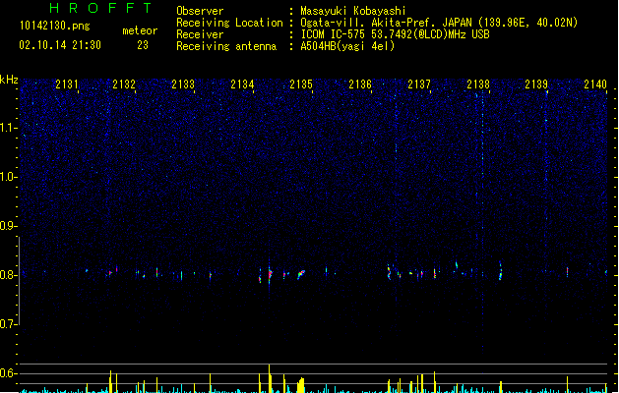Click time marker 2140
Viewport: 619px width, 393px height.
(595, 84)
